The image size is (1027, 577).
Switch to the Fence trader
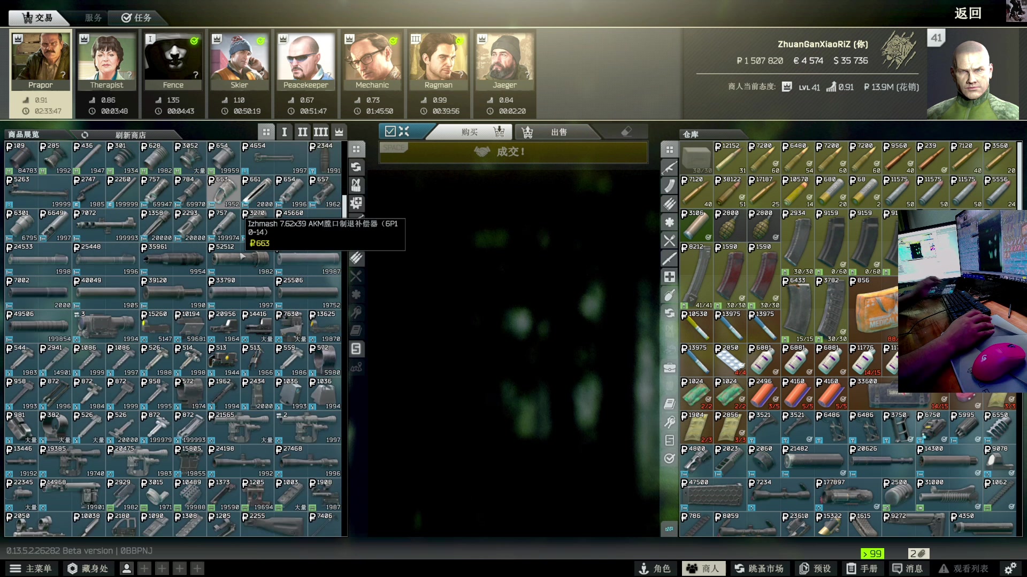click(x=173, y=74)
